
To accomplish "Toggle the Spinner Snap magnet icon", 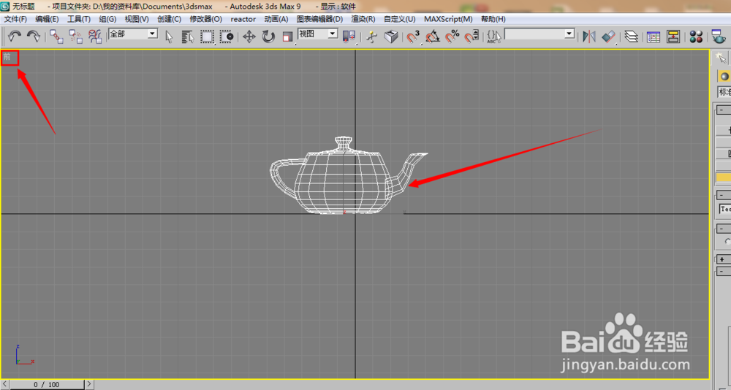I will (x=471, y=37).
